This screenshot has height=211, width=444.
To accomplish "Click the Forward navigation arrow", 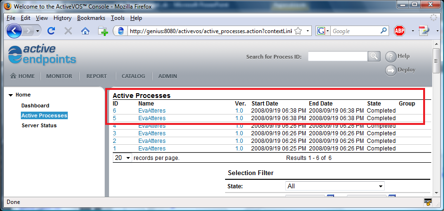I will (x=28, y=31).
